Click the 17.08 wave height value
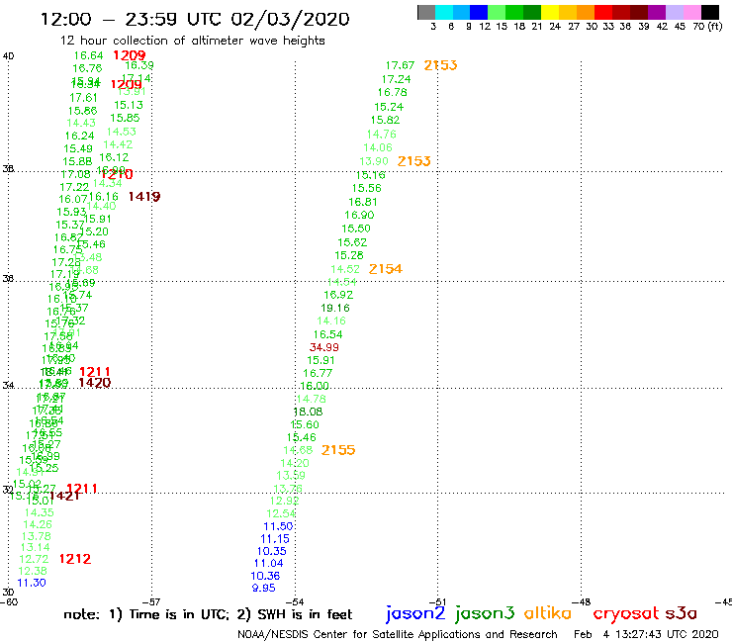Screen dimensions: 732x643 (75, 175)
